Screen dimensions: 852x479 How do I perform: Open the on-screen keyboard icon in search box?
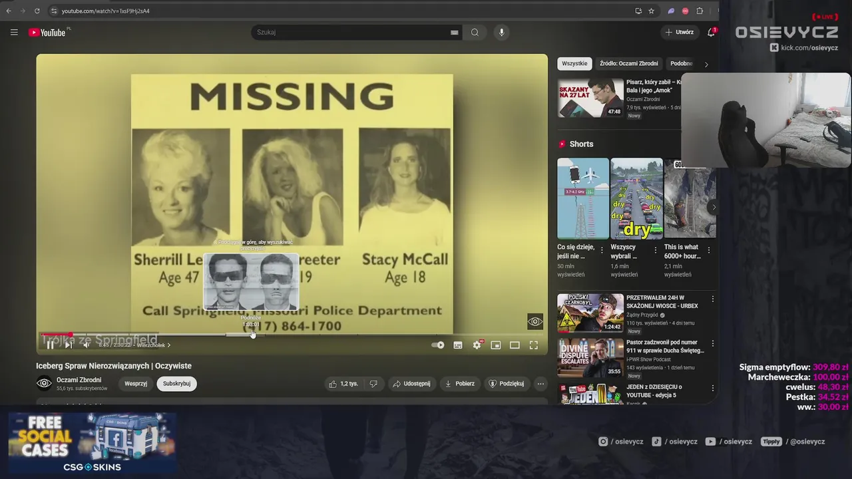point(455,32)
